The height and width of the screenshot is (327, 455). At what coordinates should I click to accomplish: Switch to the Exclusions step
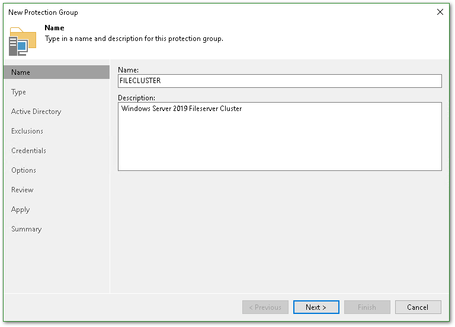pos(27,131)
